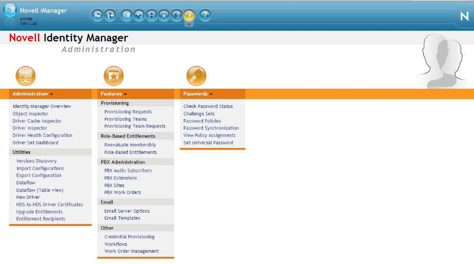Image resolution: width=474 pixels, height=264 pixels.
Task: Open View Policy Assignments
Action: (x=209, y=135)
